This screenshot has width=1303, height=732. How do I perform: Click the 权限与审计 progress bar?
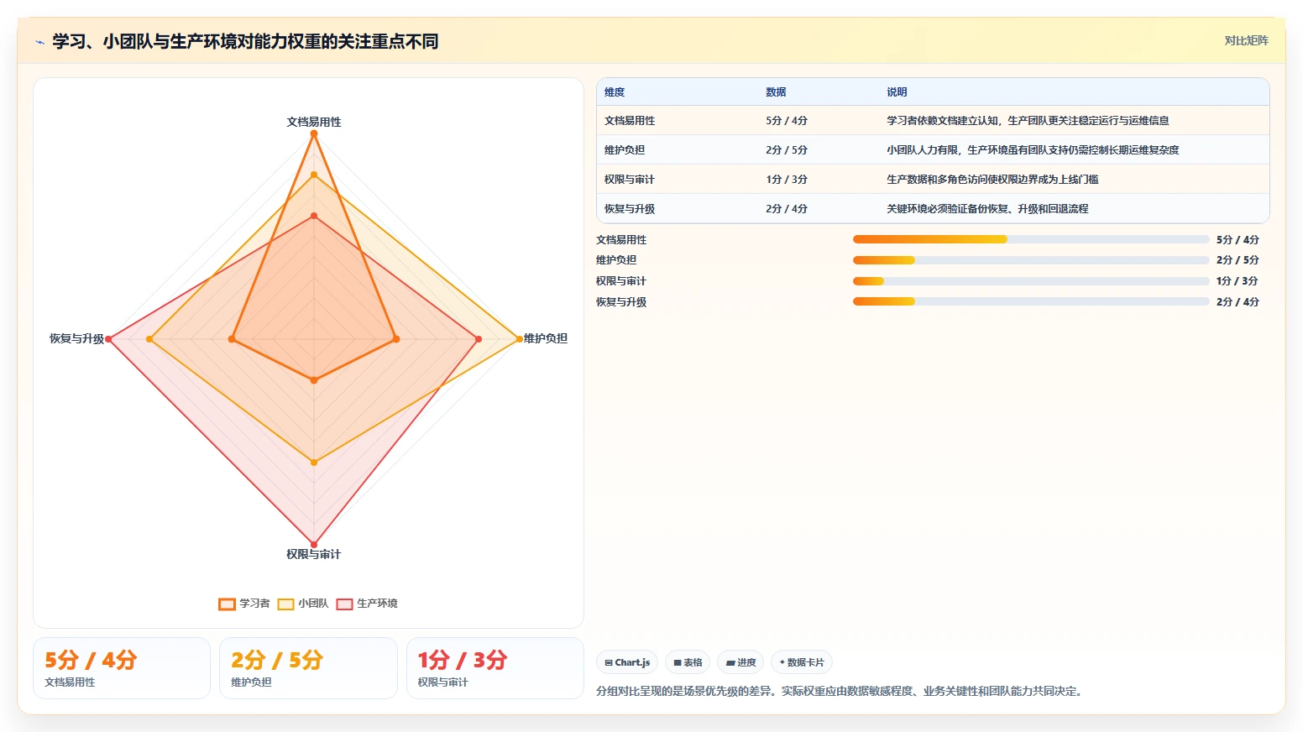[1031, 281]
